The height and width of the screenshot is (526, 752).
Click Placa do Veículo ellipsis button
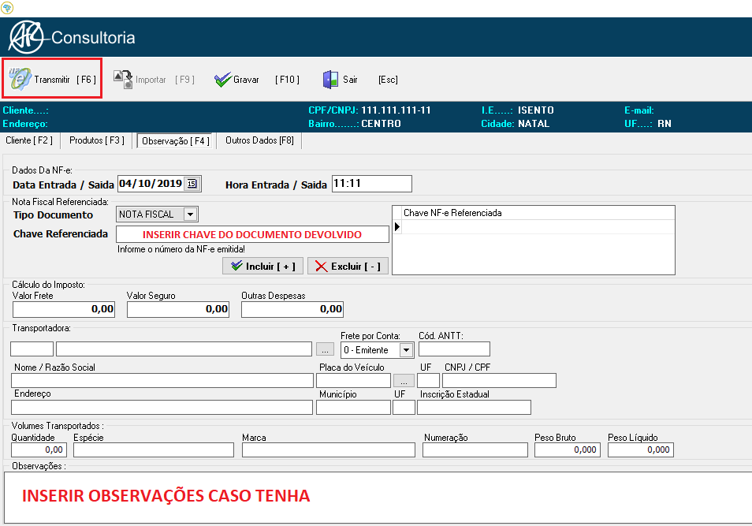(x=404, y=381)
